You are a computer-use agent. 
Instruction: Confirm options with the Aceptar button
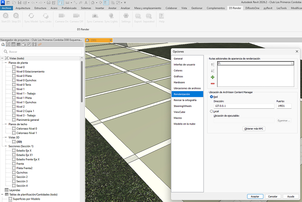click(x=255, y=196)
